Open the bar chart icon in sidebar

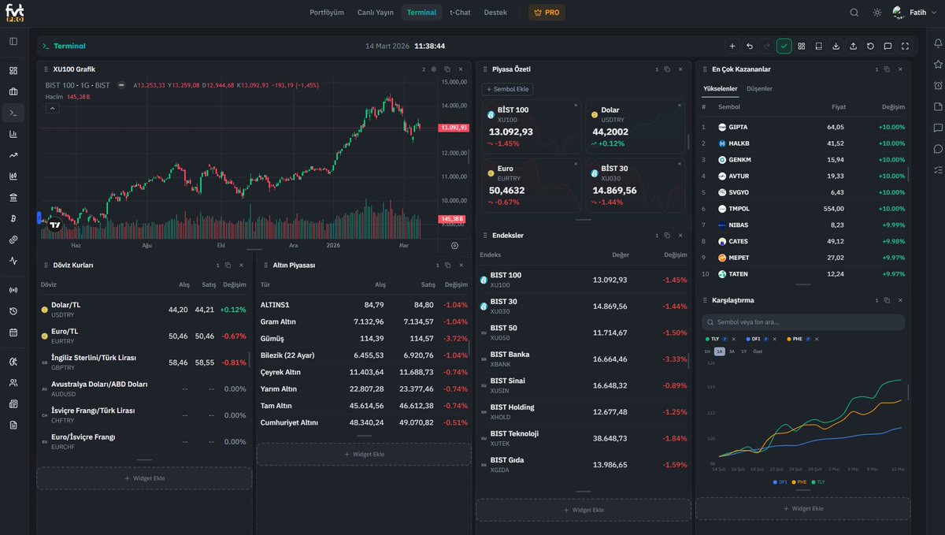coord(13,134)
